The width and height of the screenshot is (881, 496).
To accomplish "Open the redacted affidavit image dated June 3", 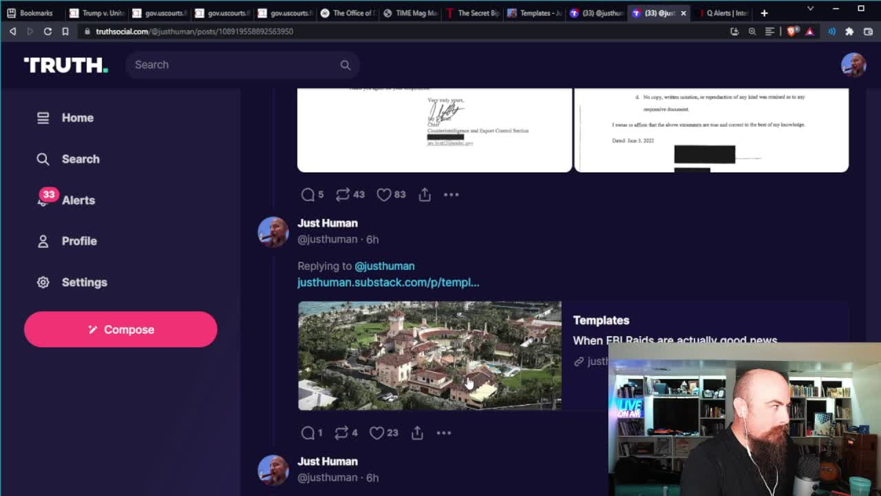I will (x=712, y=130).
